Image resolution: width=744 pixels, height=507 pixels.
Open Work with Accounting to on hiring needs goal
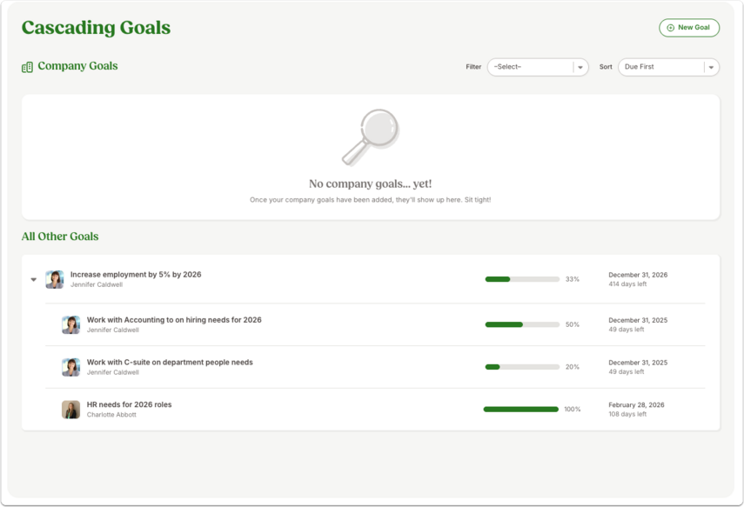tap(174, 320)
